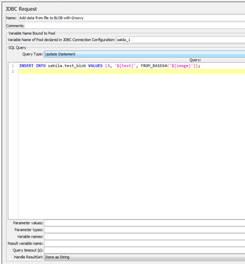Click the 'Query:' label above editor
Screen dimensions: 245x264
tap(195, 60)
